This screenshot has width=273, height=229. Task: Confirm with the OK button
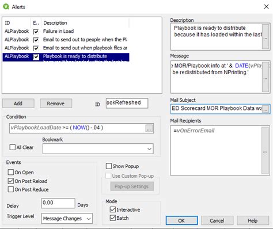click(181, 220)
